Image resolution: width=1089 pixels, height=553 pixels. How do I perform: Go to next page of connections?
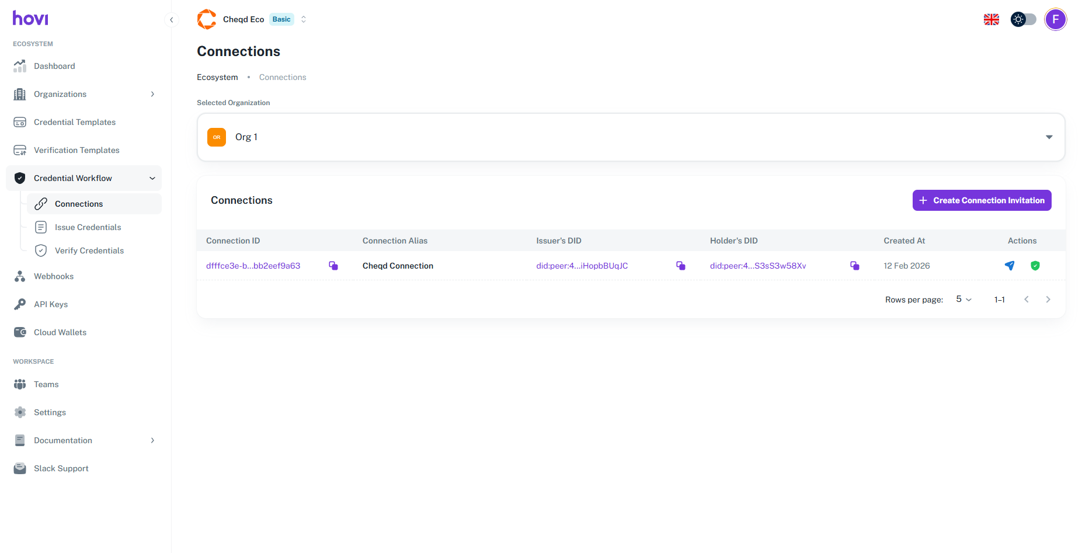click(x=1048, y=300)
